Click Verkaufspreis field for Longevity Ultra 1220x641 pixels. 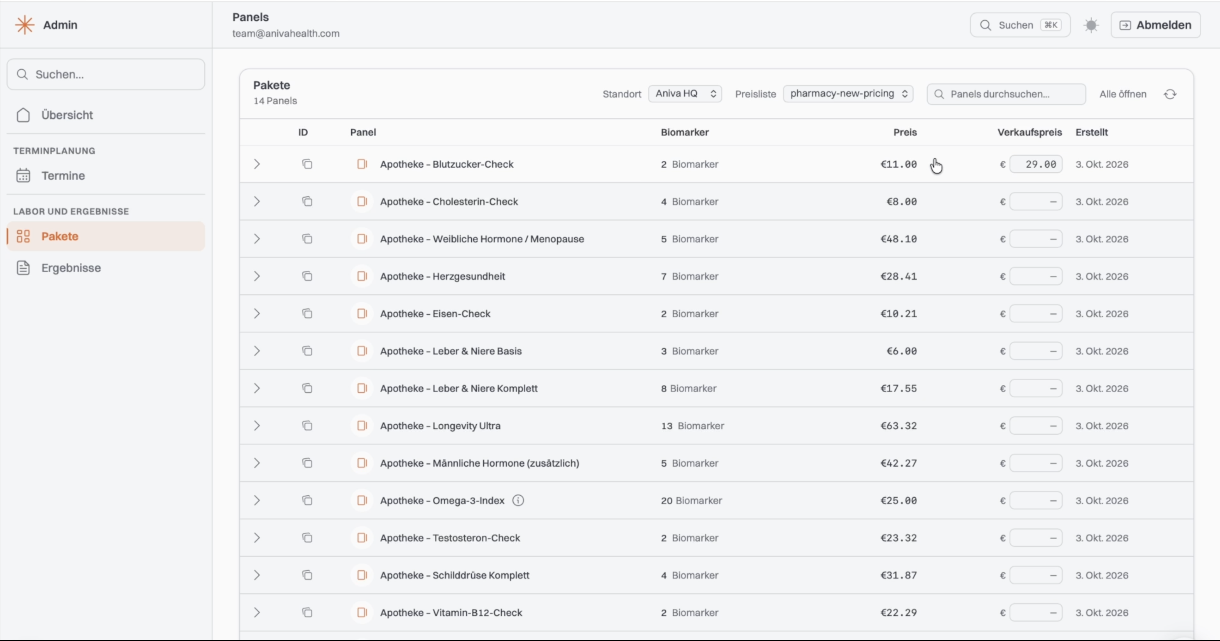coord(1036,426)
